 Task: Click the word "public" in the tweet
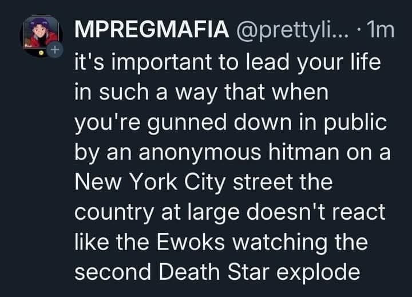coord(355,123)
